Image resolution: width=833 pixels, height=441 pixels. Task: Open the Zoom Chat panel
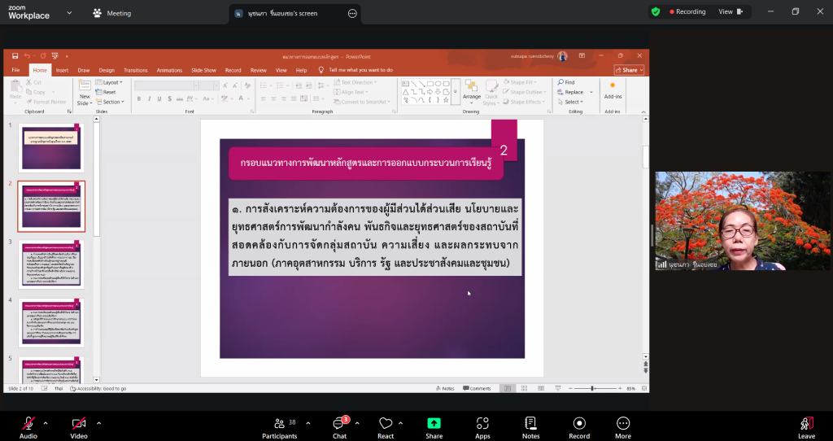[x=339, y=424]
